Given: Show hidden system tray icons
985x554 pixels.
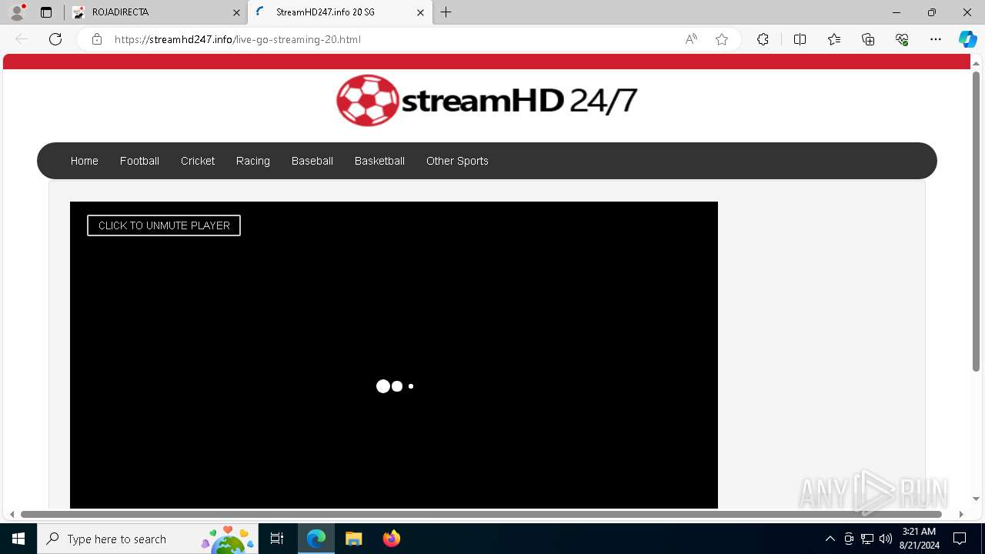Looking at the screenshot, I should (830, 539).
